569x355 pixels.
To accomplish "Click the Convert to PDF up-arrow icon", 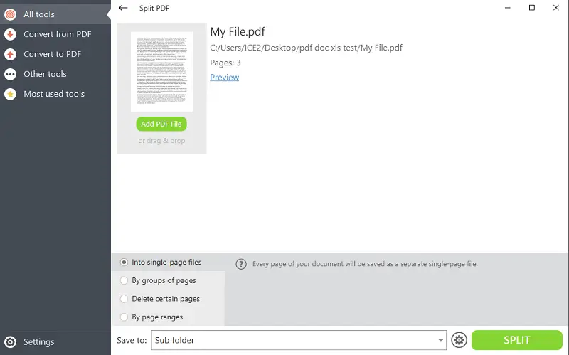I will [x=10, y=54].
